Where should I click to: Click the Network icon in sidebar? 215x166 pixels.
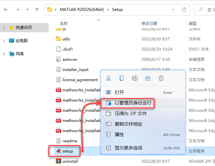pos(12,54)
